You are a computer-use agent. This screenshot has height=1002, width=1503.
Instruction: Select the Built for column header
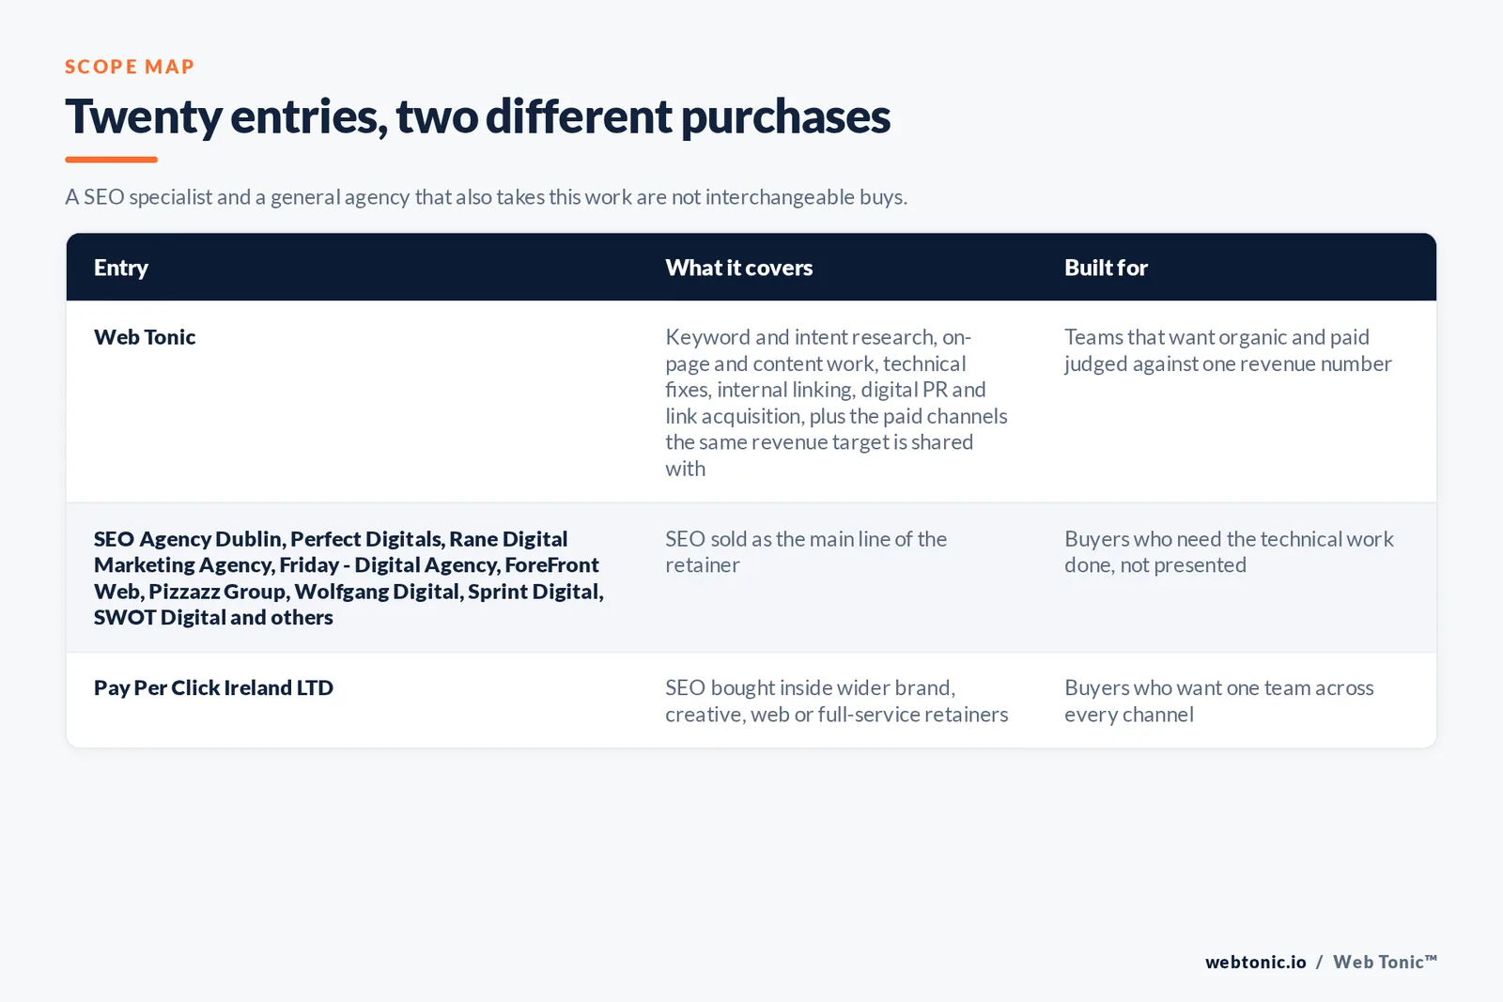pyautogui.click(x=1106, y=268)
